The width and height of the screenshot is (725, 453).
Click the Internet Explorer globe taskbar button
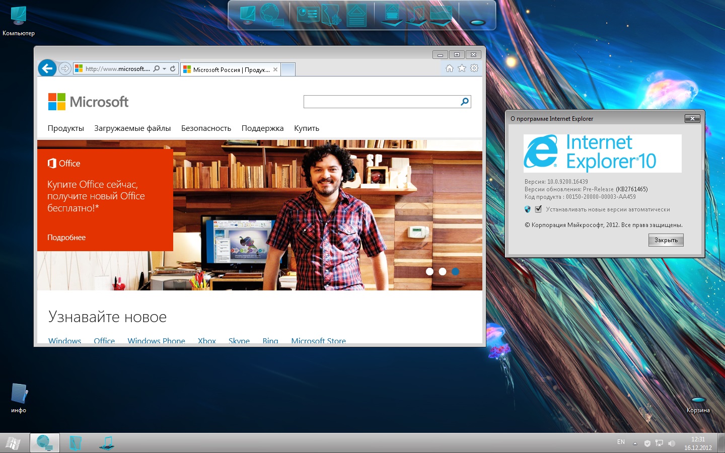[45, 443]
